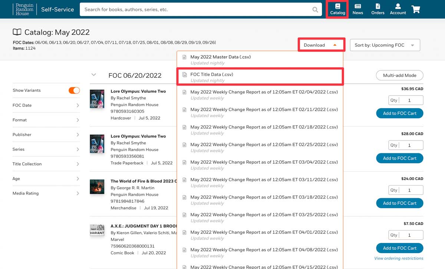Click Qty field for $7.50 item
The image size is (445, 269).
tap(406, 235)
